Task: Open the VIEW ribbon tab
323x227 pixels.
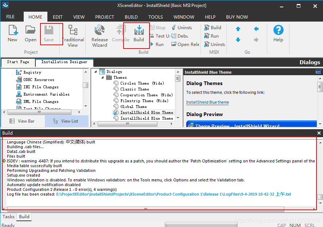Action: pyautogui.click(x=79, y=17)
